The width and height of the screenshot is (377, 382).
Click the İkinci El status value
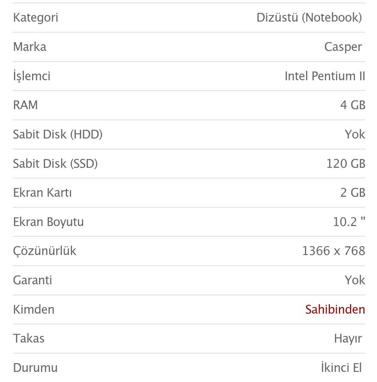[341, 368]
